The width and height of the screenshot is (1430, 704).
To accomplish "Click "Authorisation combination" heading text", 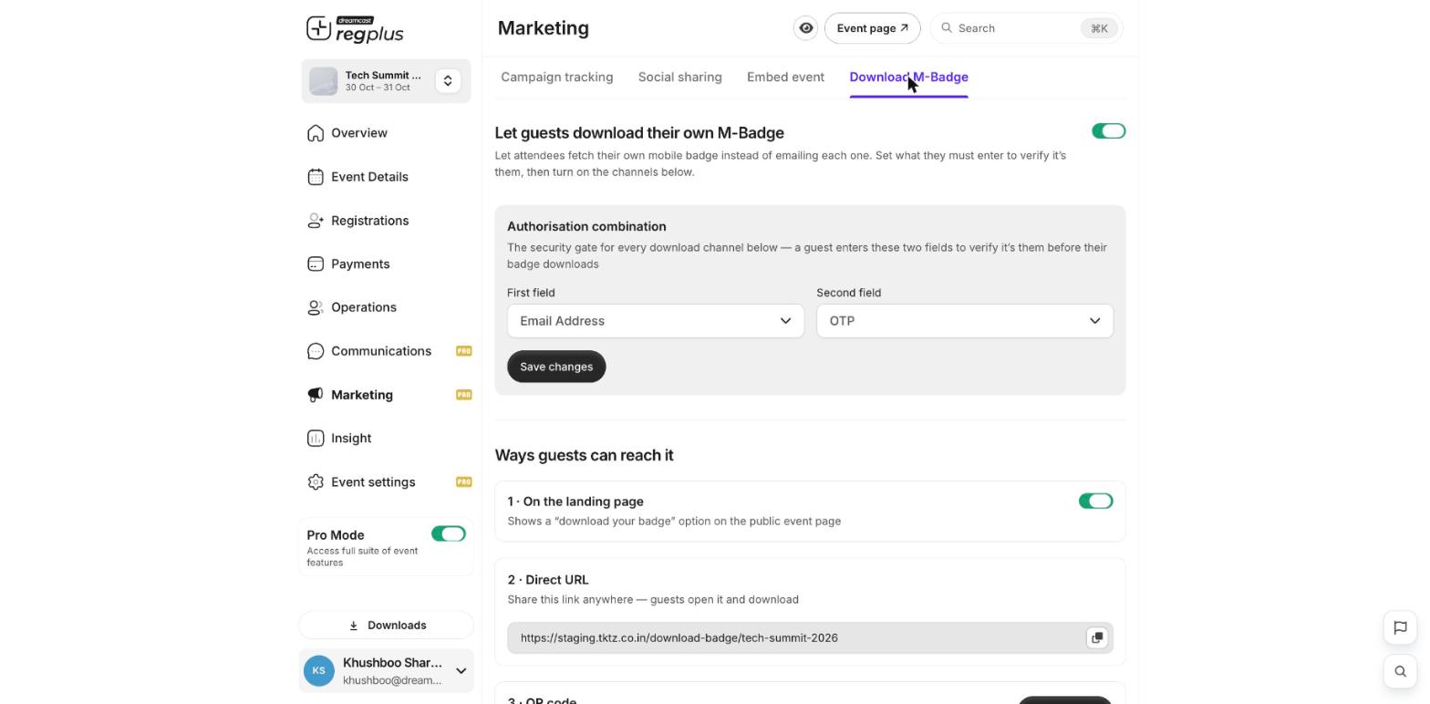I will [x=586, y=226].
